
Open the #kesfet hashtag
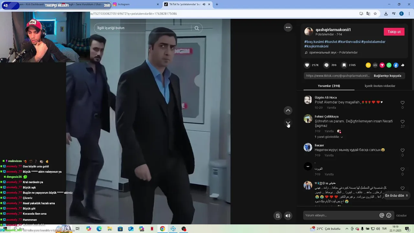(x=331, y=42)
